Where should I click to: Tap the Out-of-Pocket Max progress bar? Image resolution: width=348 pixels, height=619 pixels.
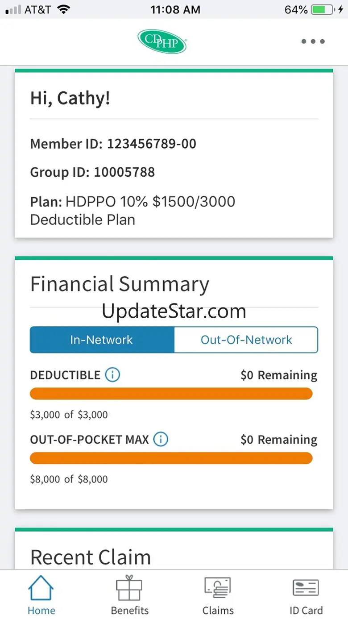click(171, 458)
